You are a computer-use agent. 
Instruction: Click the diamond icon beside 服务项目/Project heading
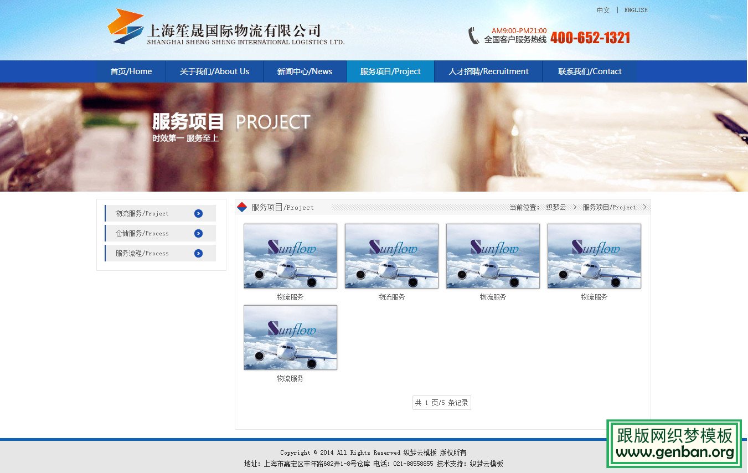click(x=242, y=207)
